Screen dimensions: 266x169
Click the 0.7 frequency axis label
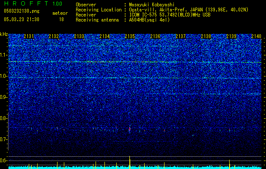4,139
